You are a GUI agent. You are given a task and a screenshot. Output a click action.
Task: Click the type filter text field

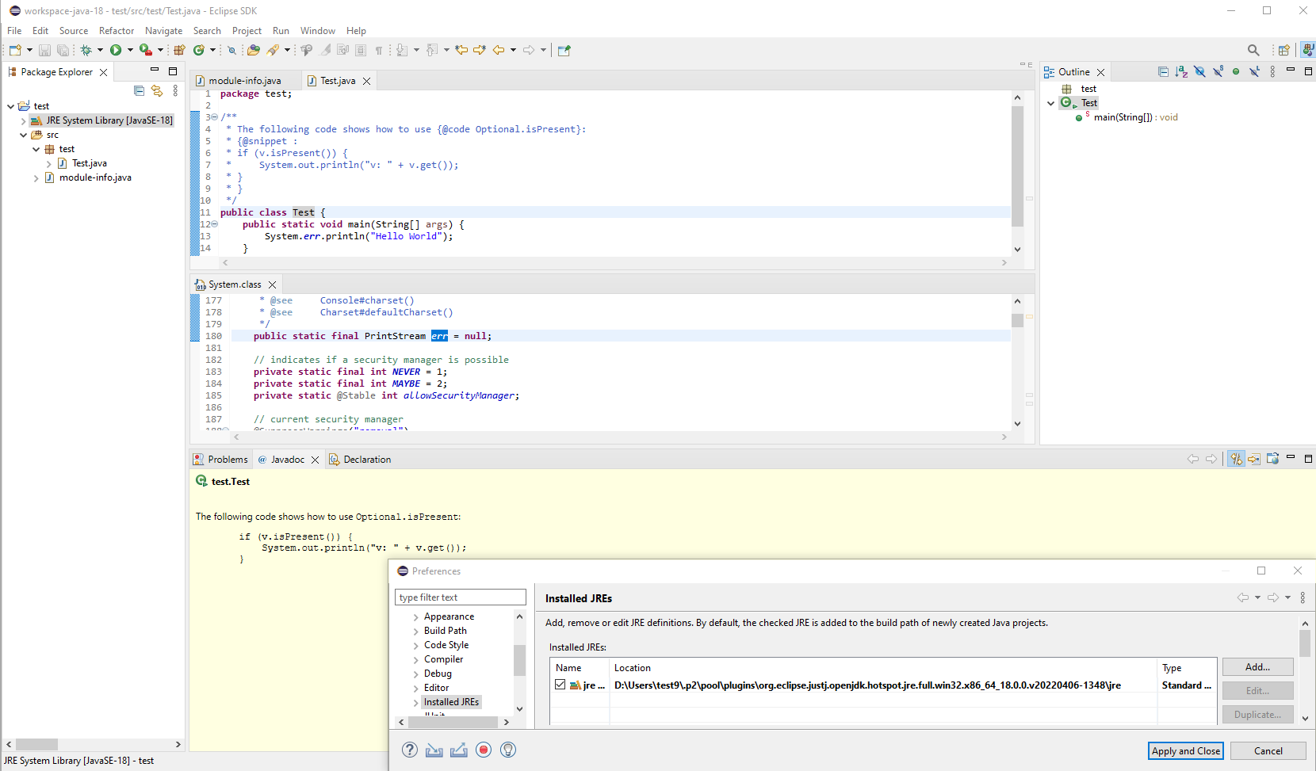point(460,597)
